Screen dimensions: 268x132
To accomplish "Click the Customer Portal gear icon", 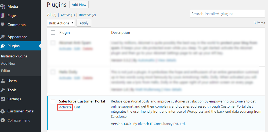I will [x=3, y=111].
